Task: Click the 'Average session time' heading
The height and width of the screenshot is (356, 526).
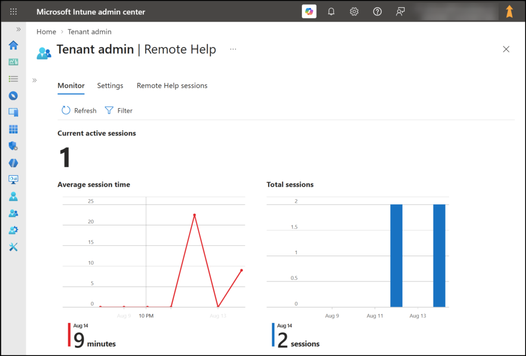Action: [93, 184]
